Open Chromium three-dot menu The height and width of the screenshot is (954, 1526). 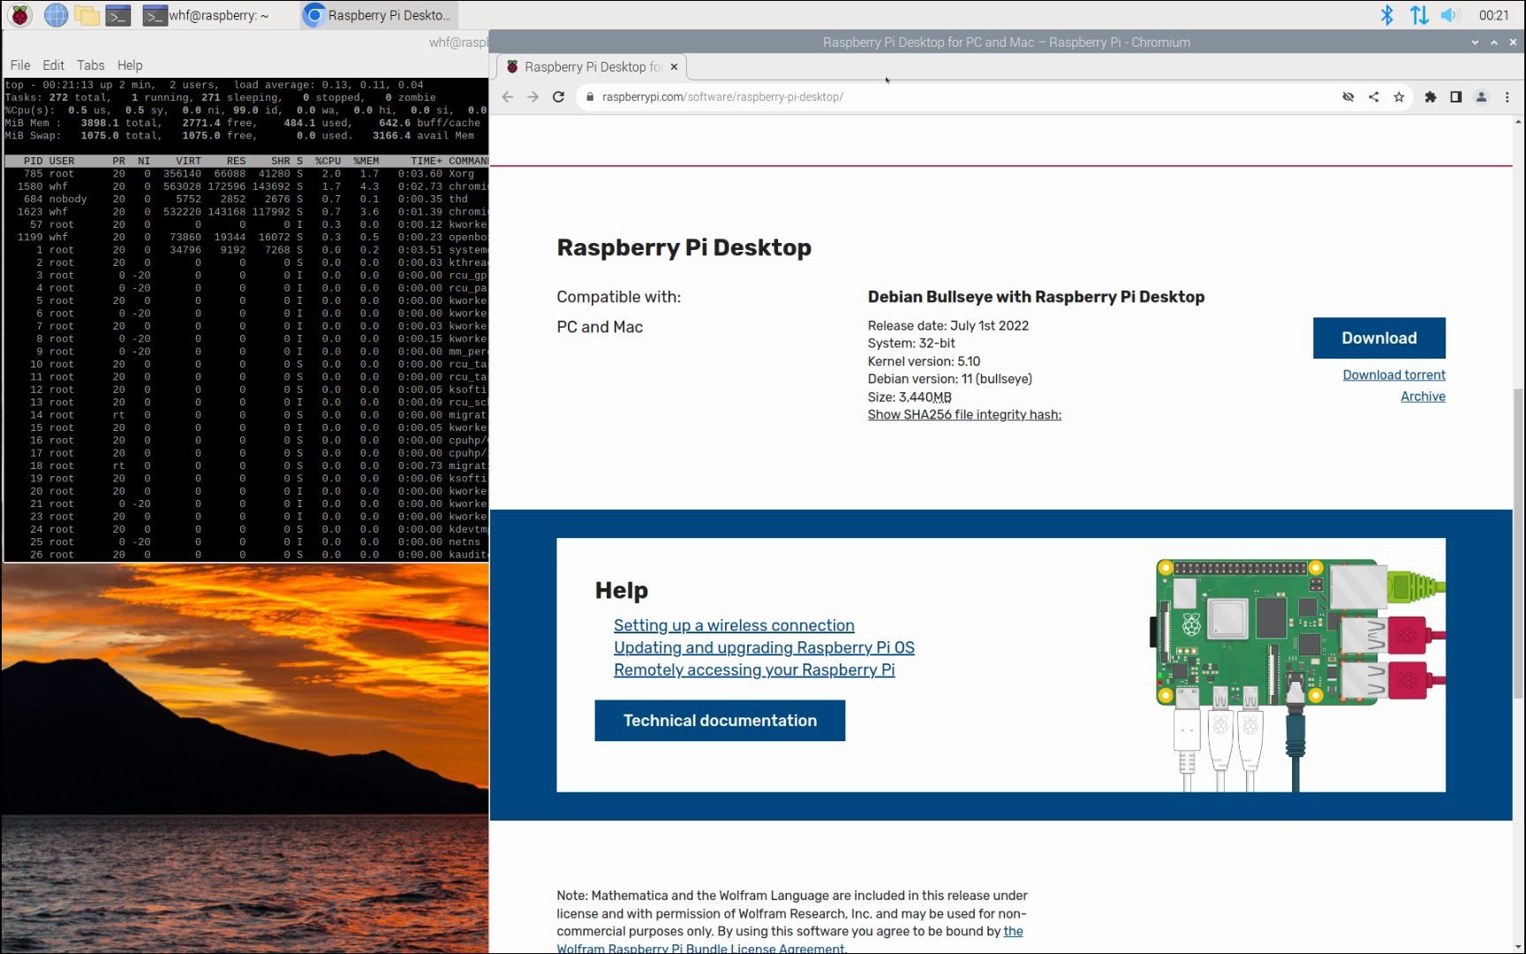(1507, 97)
